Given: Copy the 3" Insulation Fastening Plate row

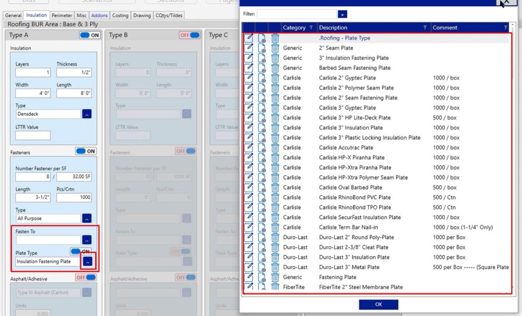Looking at the screenshot, I should tap(262, 58).
